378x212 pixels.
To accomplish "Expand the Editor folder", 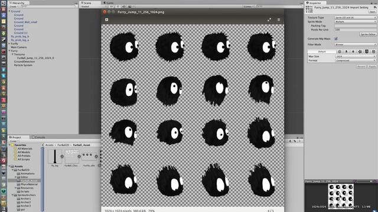I will [x=16, y=177].
